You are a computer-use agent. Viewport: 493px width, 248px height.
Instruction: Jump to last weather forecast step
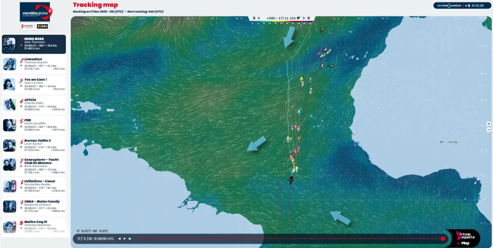click(x=309, y=18)
